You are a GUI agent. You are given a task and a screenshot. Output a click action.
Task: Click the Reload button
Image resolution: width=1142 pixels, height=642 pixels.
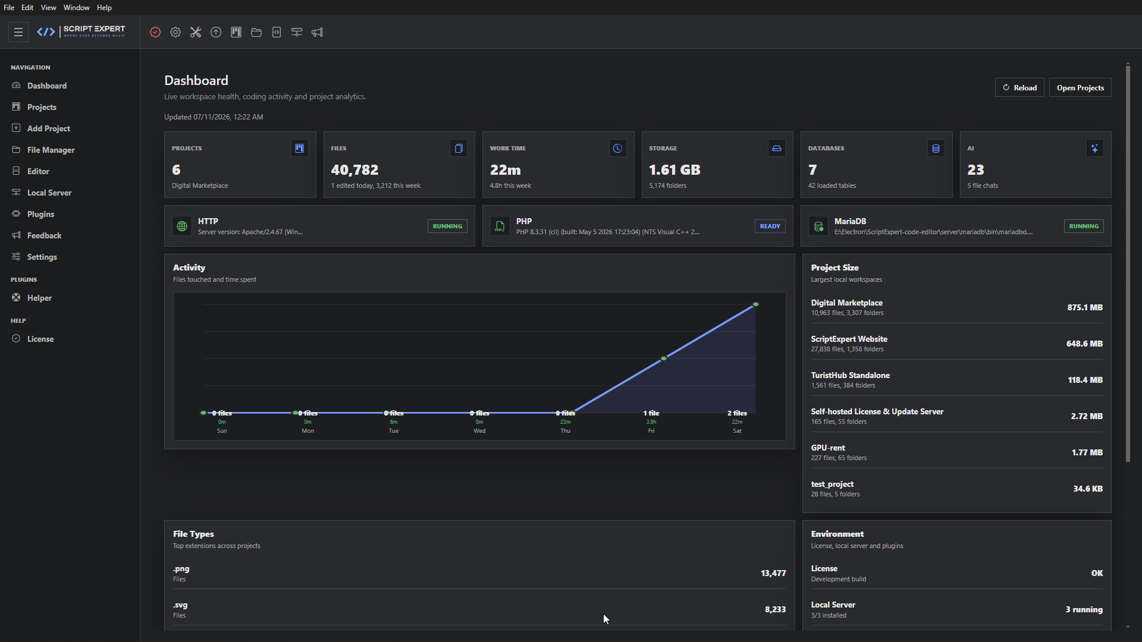[x=1019, y=87]
